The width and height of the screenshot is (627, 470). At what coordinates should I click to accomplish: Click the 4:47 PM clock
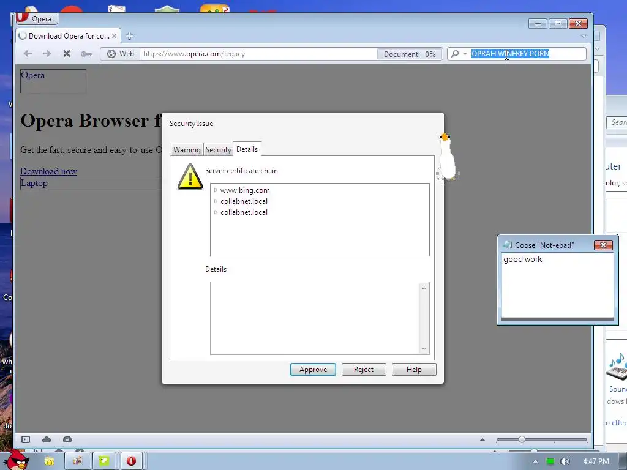(596, 461)
